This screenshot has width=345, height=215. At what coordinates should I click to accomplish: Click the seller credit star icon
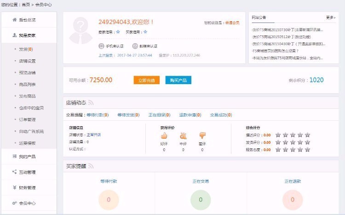pos(118,32)
